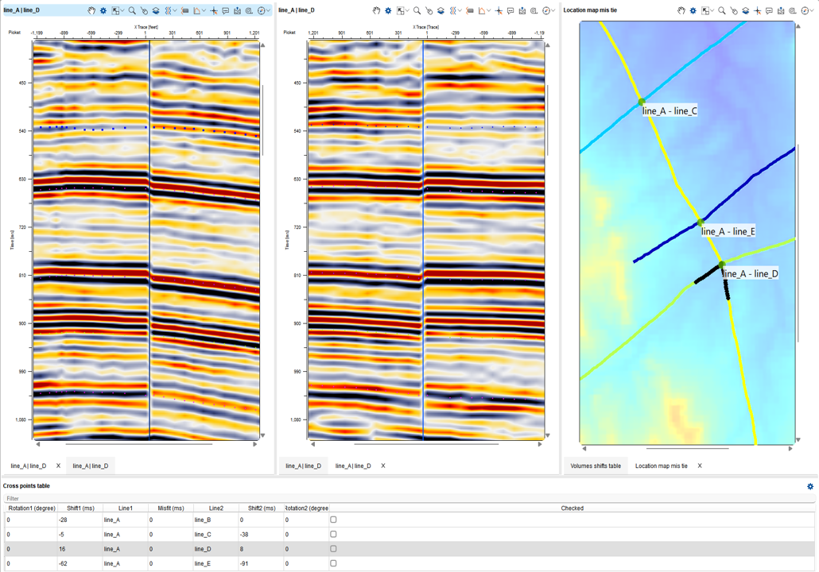Click the comment bubble icon in middle panel
The height and width of the screenshot is (572, 819).
510,11
